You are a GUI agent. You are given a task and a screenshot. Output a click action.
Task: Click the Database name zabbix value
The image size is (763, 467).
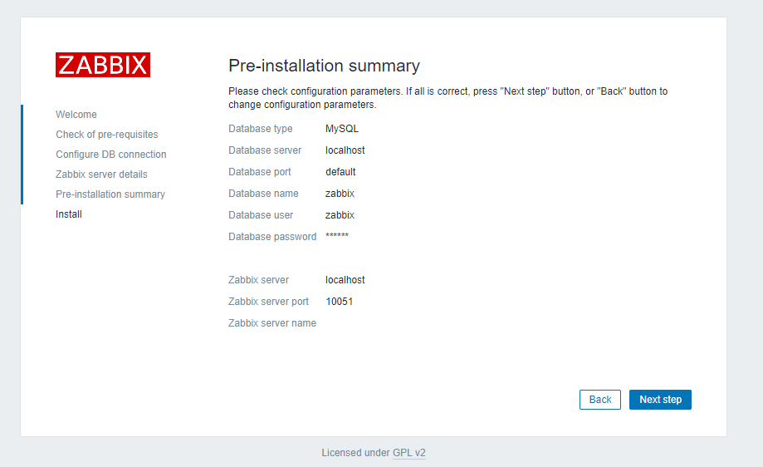click(x=340, y=194)
